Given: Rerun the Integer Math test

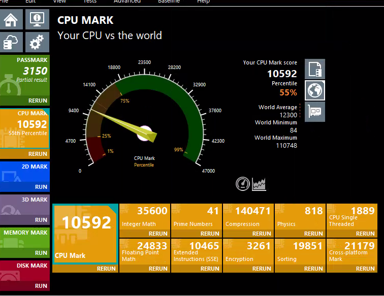Looking at the screenshot, I should point(158,234).
